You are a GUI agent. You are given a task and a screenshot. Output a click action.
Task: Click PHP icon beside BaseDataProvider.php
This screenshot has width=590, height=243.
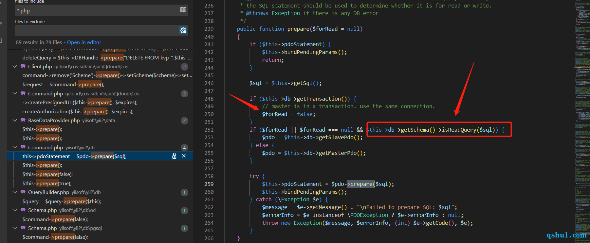(23, 120)
